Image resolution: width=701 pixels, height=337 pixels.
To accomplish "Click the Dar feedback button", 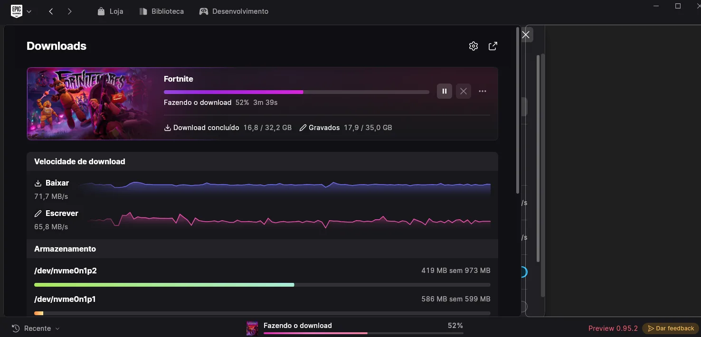I will coord(671,328).
